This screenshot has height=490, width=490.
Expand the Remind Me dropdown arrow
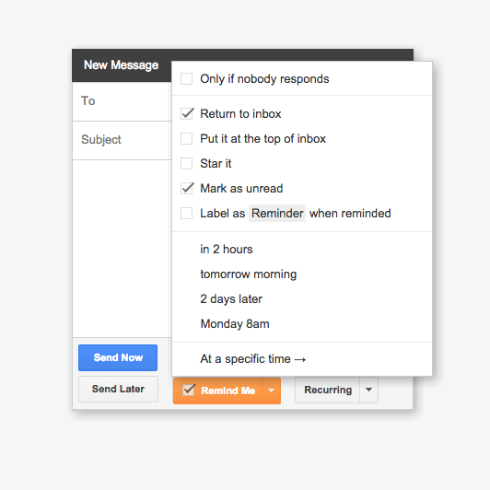coord(271,391)
